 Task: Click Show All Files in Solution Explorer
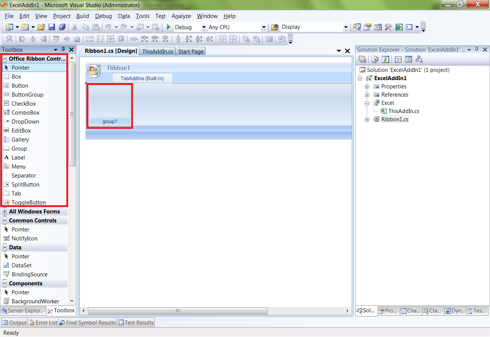375,59
